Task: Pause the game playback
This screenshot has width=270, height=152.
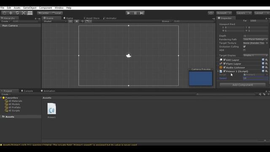Action: pyautogui.click(x=135, y=13)
